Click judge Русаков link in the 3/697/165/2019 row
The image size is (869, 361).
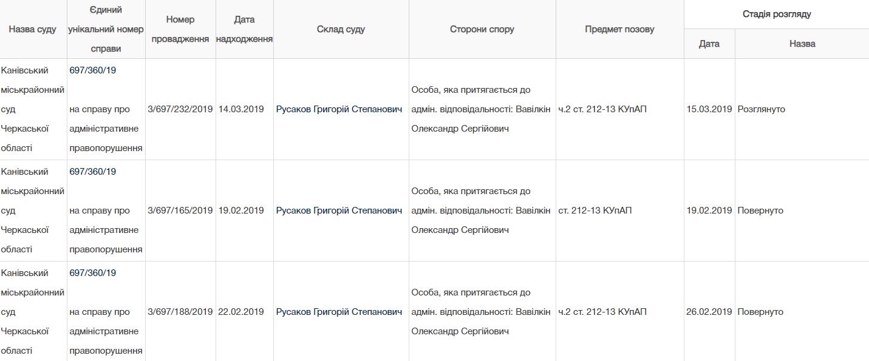(x=339, y=211)
